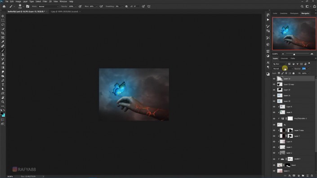Open the brush Opacity dropdown arrow

pos(76,6)
